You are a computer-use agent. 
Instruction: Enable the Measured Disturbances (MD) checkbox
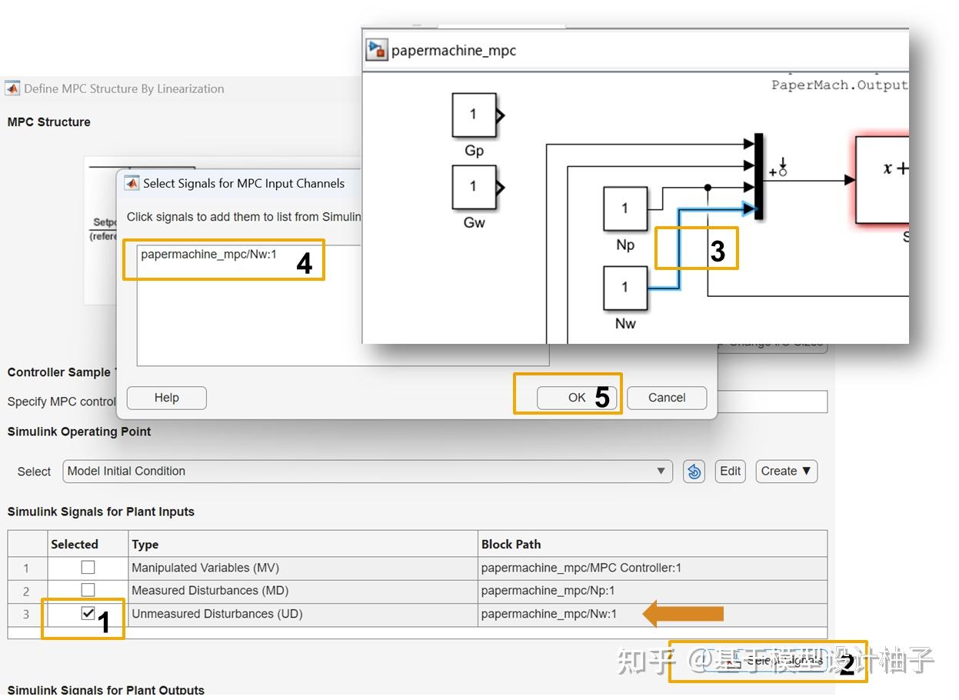pyautogui.click(x=87, y=590)
